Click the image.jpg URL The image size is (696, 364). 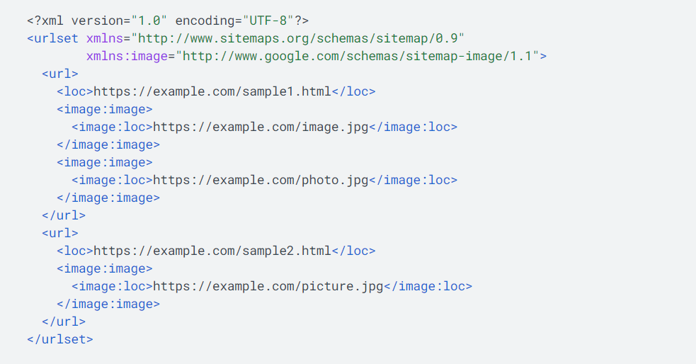261,127
